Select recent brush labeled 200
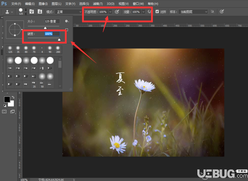This screenshot has height=181, width=248. tap(58, 49)
